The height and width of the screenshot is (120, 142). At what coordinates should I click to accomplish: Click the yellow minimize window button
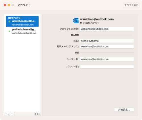click(9, 5)
